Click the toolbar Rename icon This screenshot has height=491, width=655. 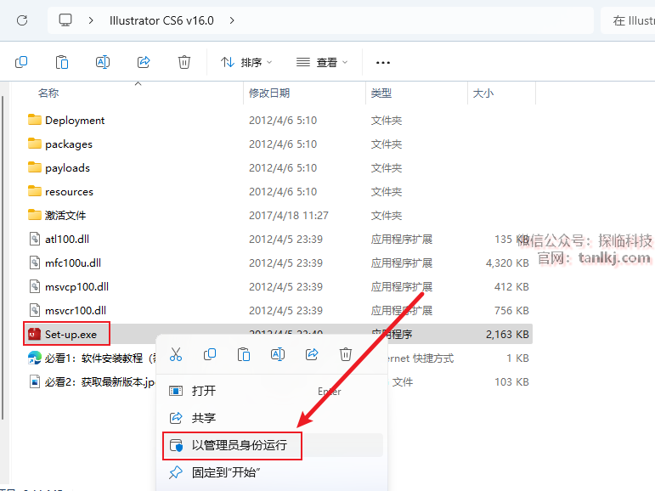click(103, 62)
